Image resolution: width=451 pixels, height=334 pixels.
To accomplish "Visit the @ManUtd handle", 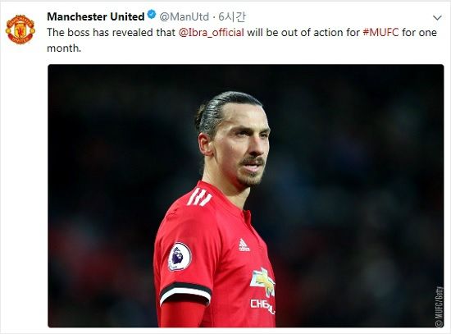I will click(184, 17).
